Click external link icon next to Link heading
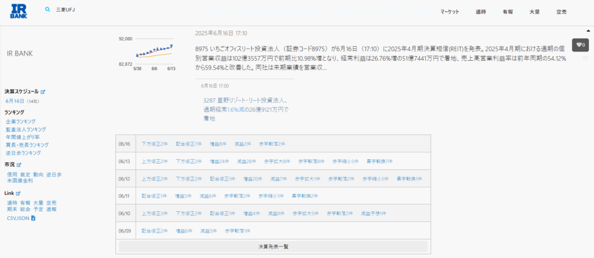This screenshot has height=258, width=594. click(x=18, y=194)
